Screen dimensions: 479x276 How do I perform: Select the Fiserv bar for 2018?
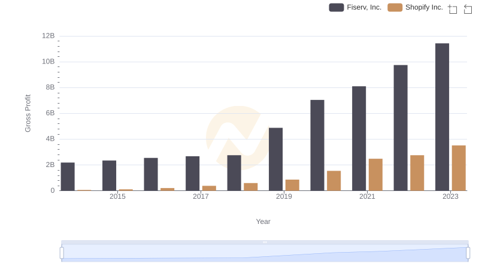pos(234,173)
